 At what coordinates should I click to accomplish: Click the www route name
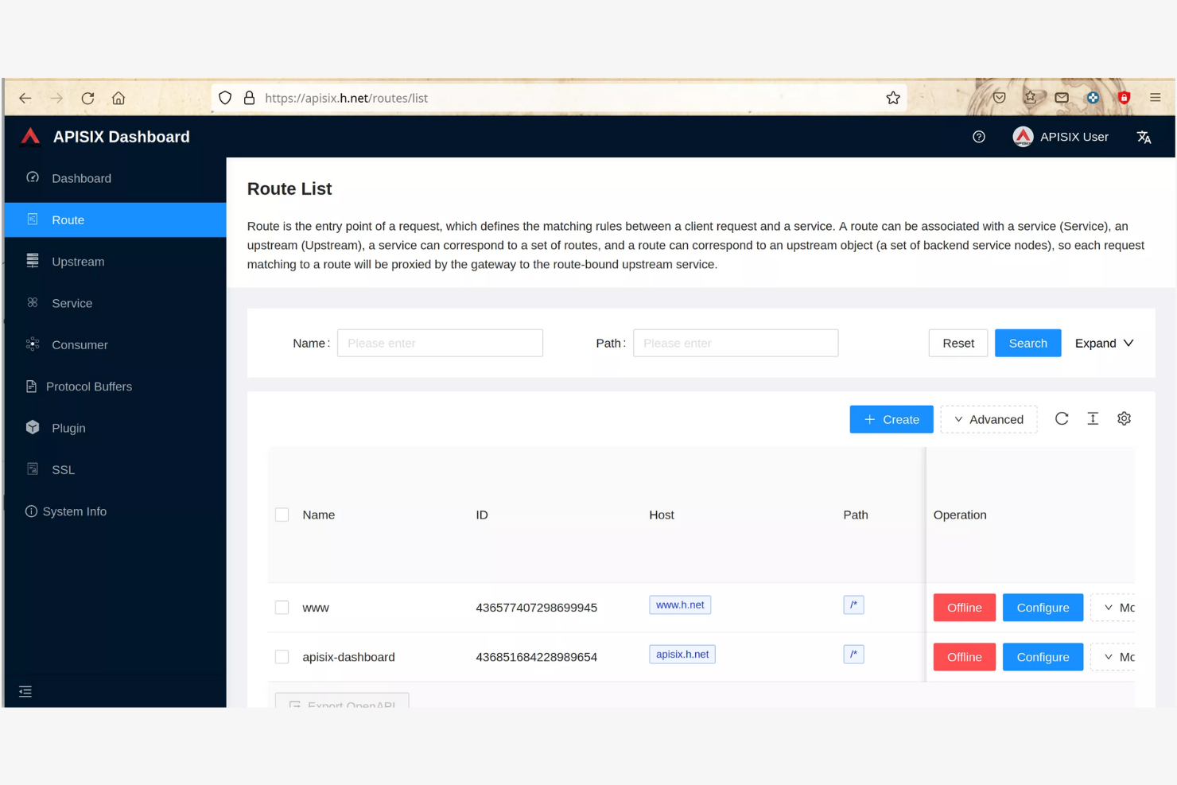click(316, 608)
